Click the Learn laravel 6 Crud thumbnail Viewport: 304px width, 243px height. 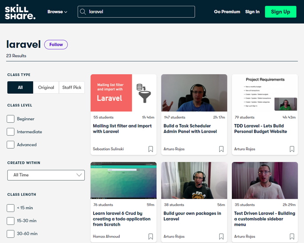pyautogui.click(x=123, y=180)
